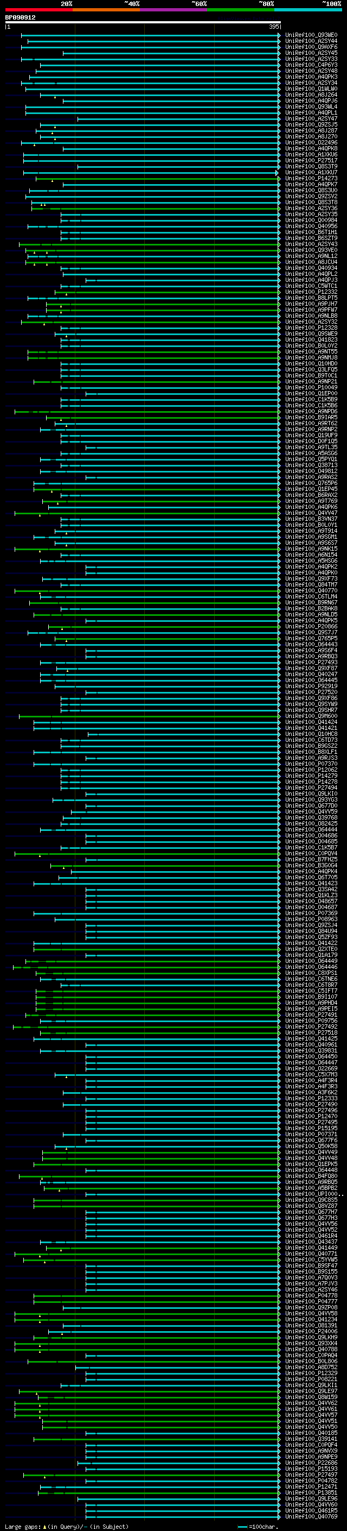Select the UniRef100_P12062 label
The height and width of the screenshot is (1531, 347).
tap(311, 770)
